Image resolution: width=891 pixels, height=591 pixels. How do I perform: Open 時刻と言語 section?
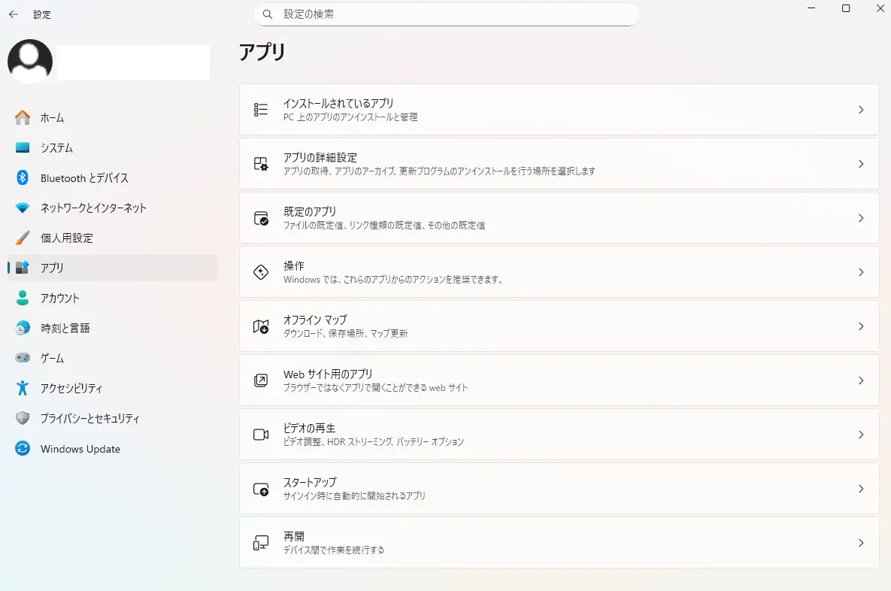point(113,328)
